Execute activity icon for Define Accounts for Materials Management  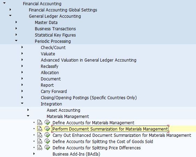(x=47, y=123)
